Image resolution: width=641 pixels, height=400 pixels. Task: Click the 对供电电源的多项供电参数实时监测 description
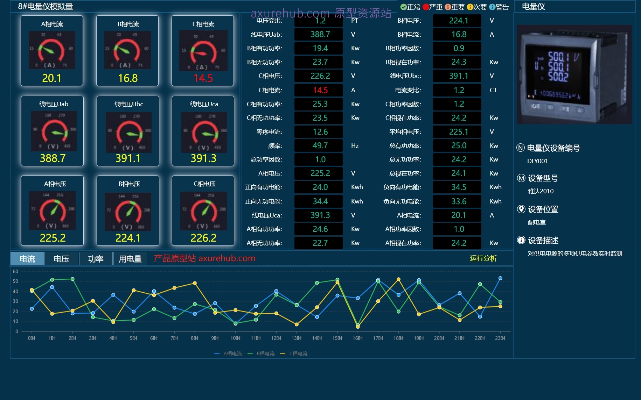(575, 253)
